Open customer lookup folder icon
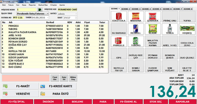The width and height of the screenshot is (197, 104). (x=40, y=10)
